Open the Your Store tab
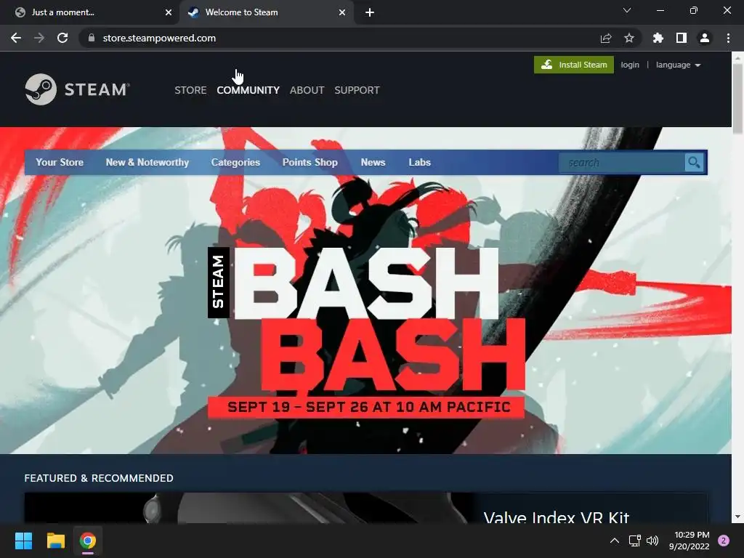Screen dimensions: 744x558 click(60, 162)
